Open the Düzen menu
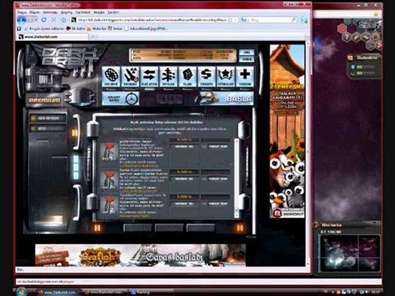This screenshot has width=395, height=296. point(35,12)
